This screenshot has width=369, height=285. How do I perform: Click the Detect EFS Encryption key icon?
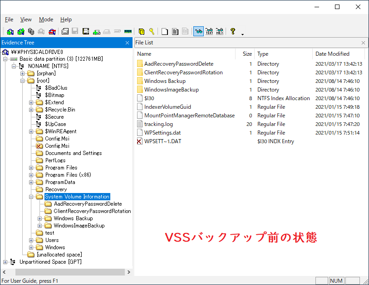[x=152, y=31]
